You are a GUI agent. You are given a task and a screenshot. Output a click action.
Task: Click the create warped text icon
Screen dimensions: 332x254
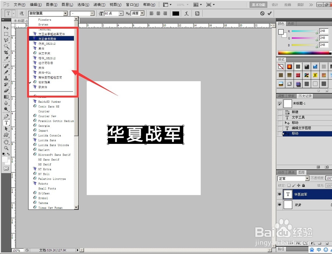pyautogui.click(x=187, y=13)
